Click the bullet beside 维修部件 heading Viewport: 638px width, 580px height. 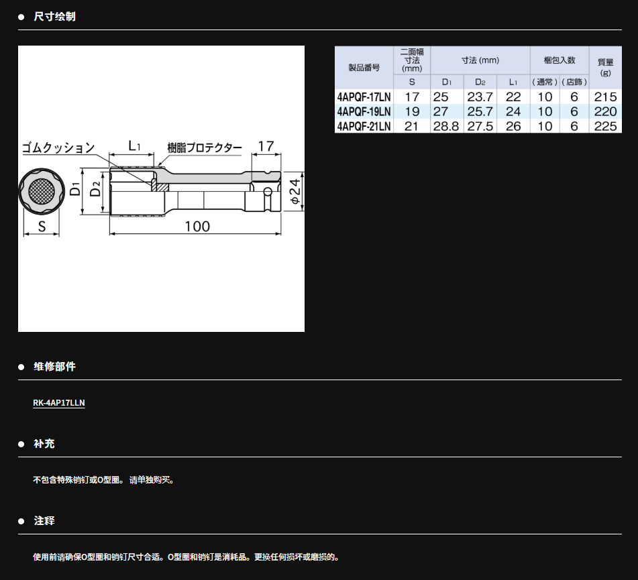[x=21, y=367]
